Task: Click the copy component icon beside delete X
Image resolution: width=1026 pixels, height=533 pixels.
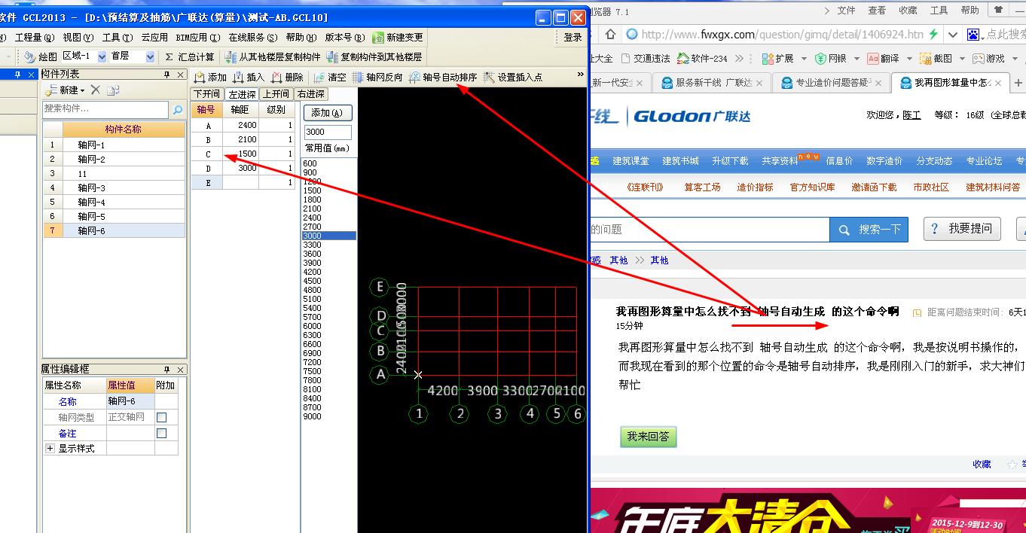Action: coord(113,90)
